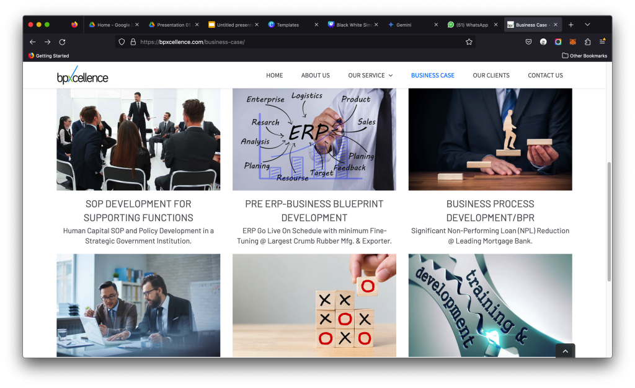635x388 pixels.
Task: Reload the page with the refresh icon
Action: [62, 42]
